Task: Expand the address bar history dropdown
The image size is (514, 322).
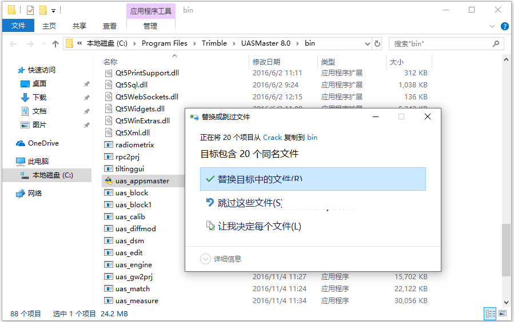Action: coord(368,44)
